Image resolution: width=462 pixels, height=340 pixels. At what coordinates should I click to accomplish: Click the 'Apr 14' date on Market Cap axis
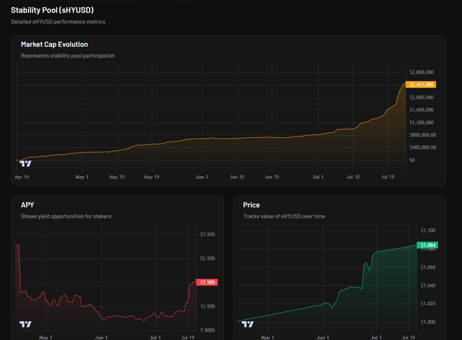click(x=22, y=177)
